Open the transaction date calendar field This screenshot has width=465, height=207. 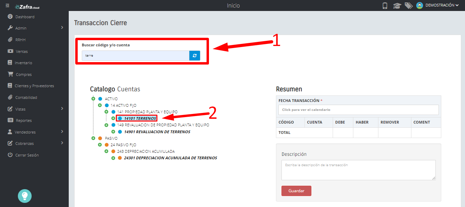[x=358, y=110]
